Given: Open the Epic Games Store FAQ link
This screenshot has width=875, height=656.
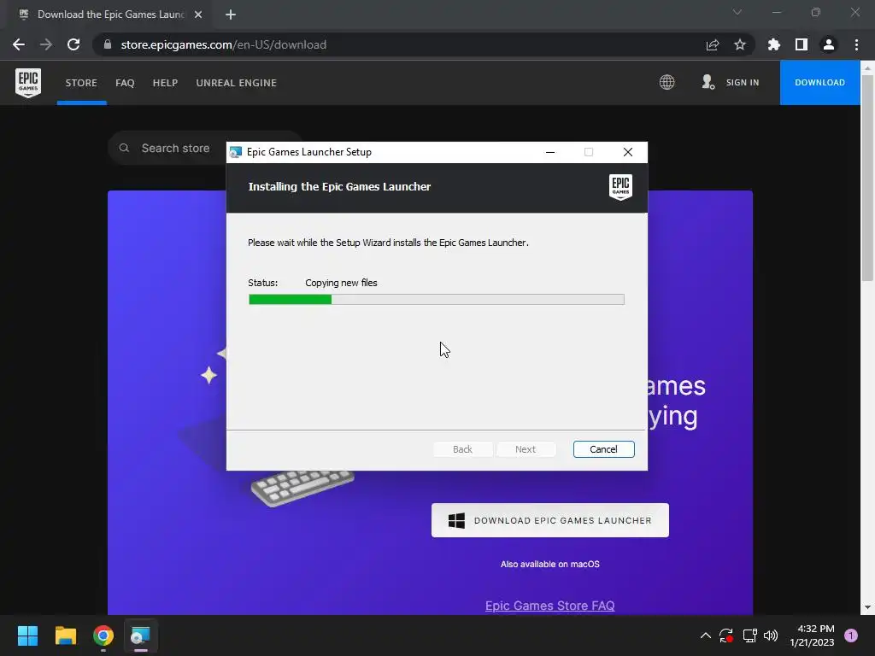Looking at the screenshot, I should pyautogui.click(x=549, y=606).
